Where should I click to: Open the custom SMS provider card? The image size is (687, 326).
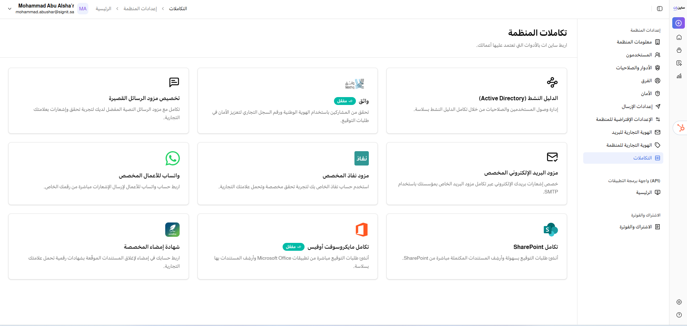pyautogui.click(x=98, y=101)
